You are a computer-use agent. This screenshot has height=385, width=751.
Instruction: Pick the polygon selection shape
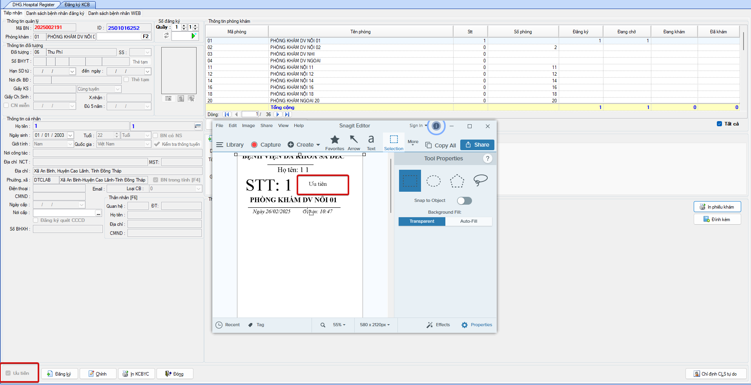(457, 181)
